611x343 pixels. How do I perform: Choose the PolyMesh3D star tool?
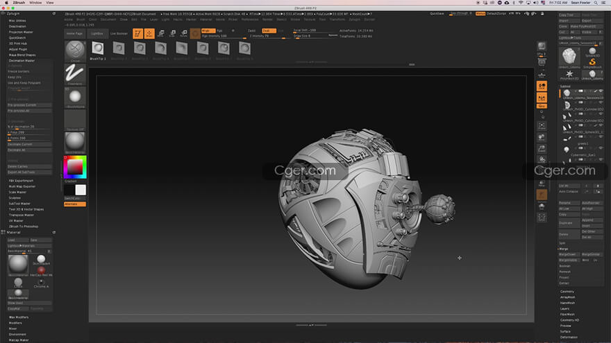pyautogui.click(x=569, y=74)
